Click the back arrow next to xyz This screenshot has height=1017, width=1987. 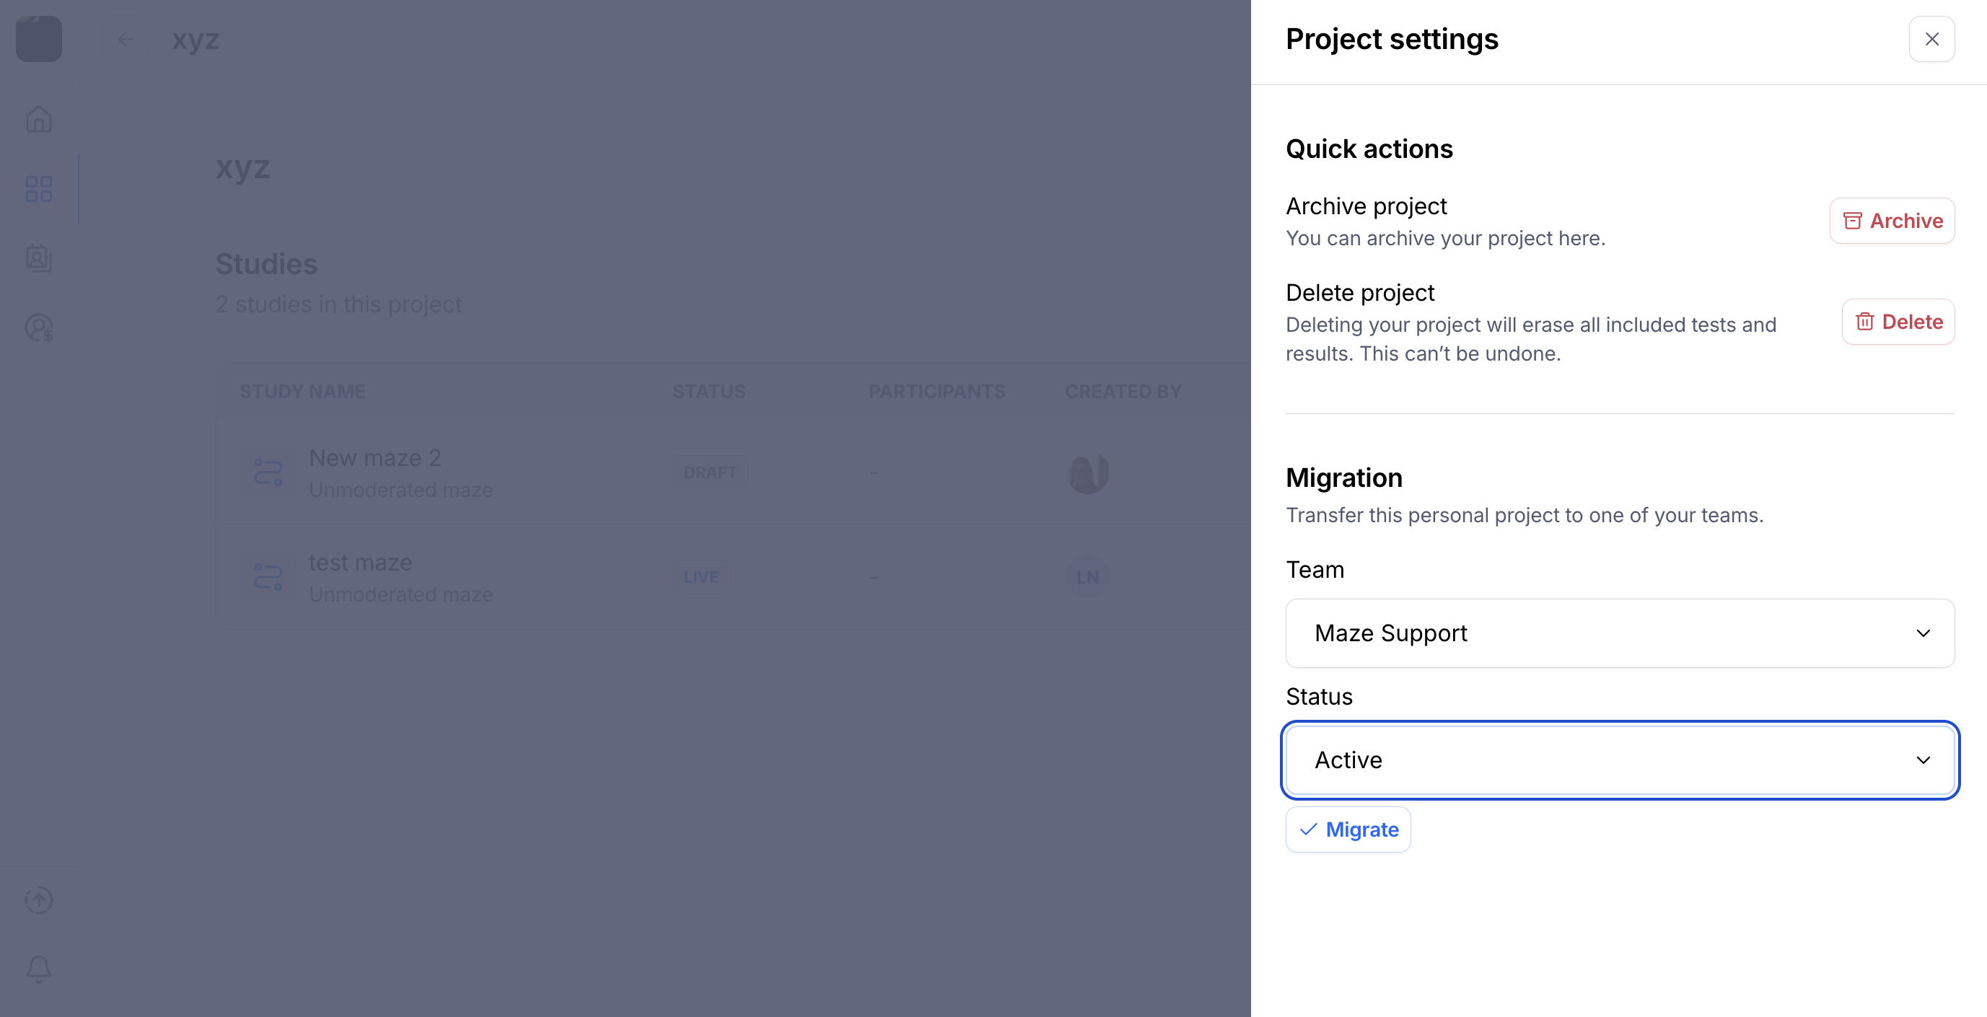125,40
